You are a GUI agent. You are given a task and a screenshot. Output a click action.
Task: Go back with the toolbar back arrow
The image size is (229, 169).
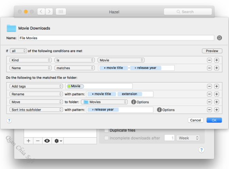41,12
